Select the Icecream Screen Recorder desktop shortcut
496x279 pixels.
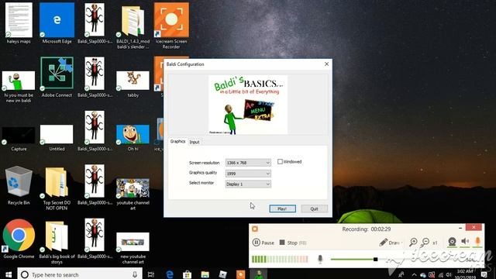(x=171, y=26)
